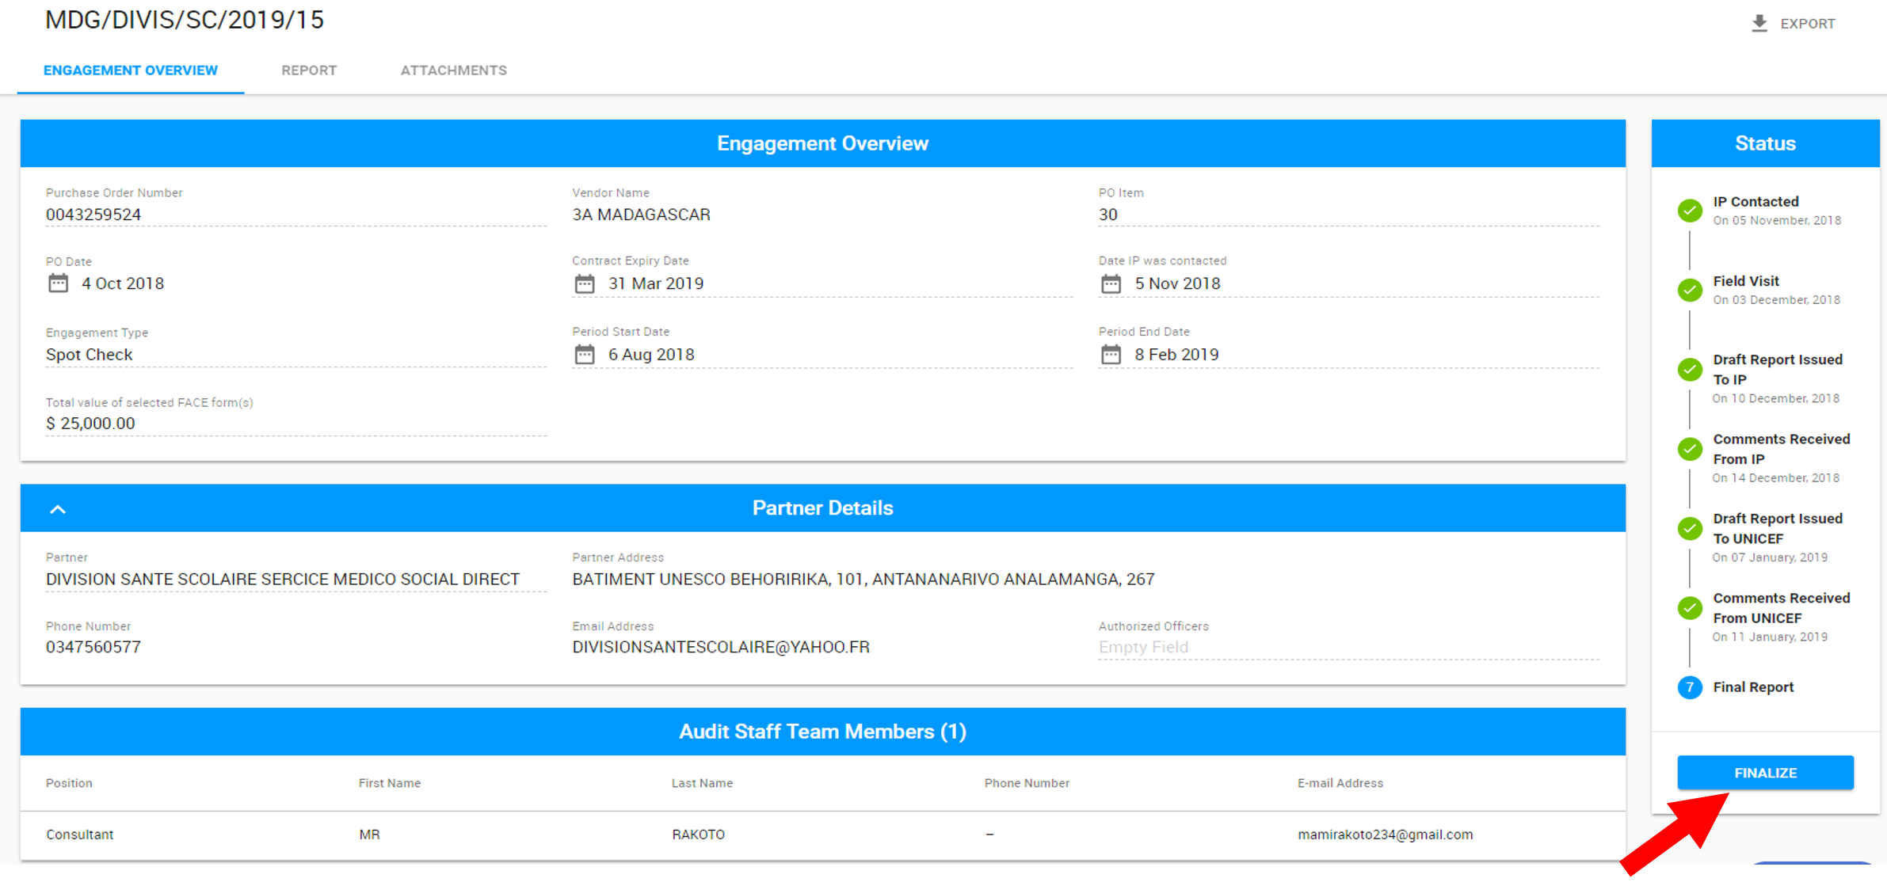The image size is (1887, 886).
Task: Click the Contract Expiry Date calendar icon
Action: 585,283
